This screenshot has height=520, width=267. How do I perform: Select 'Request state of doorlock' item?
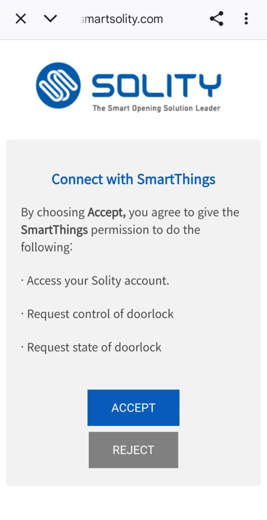pyautogui.click(x=91, y=347)
